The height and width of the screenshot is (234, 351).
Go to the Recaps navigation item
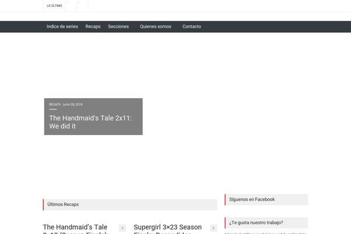(x=93, y=26)
